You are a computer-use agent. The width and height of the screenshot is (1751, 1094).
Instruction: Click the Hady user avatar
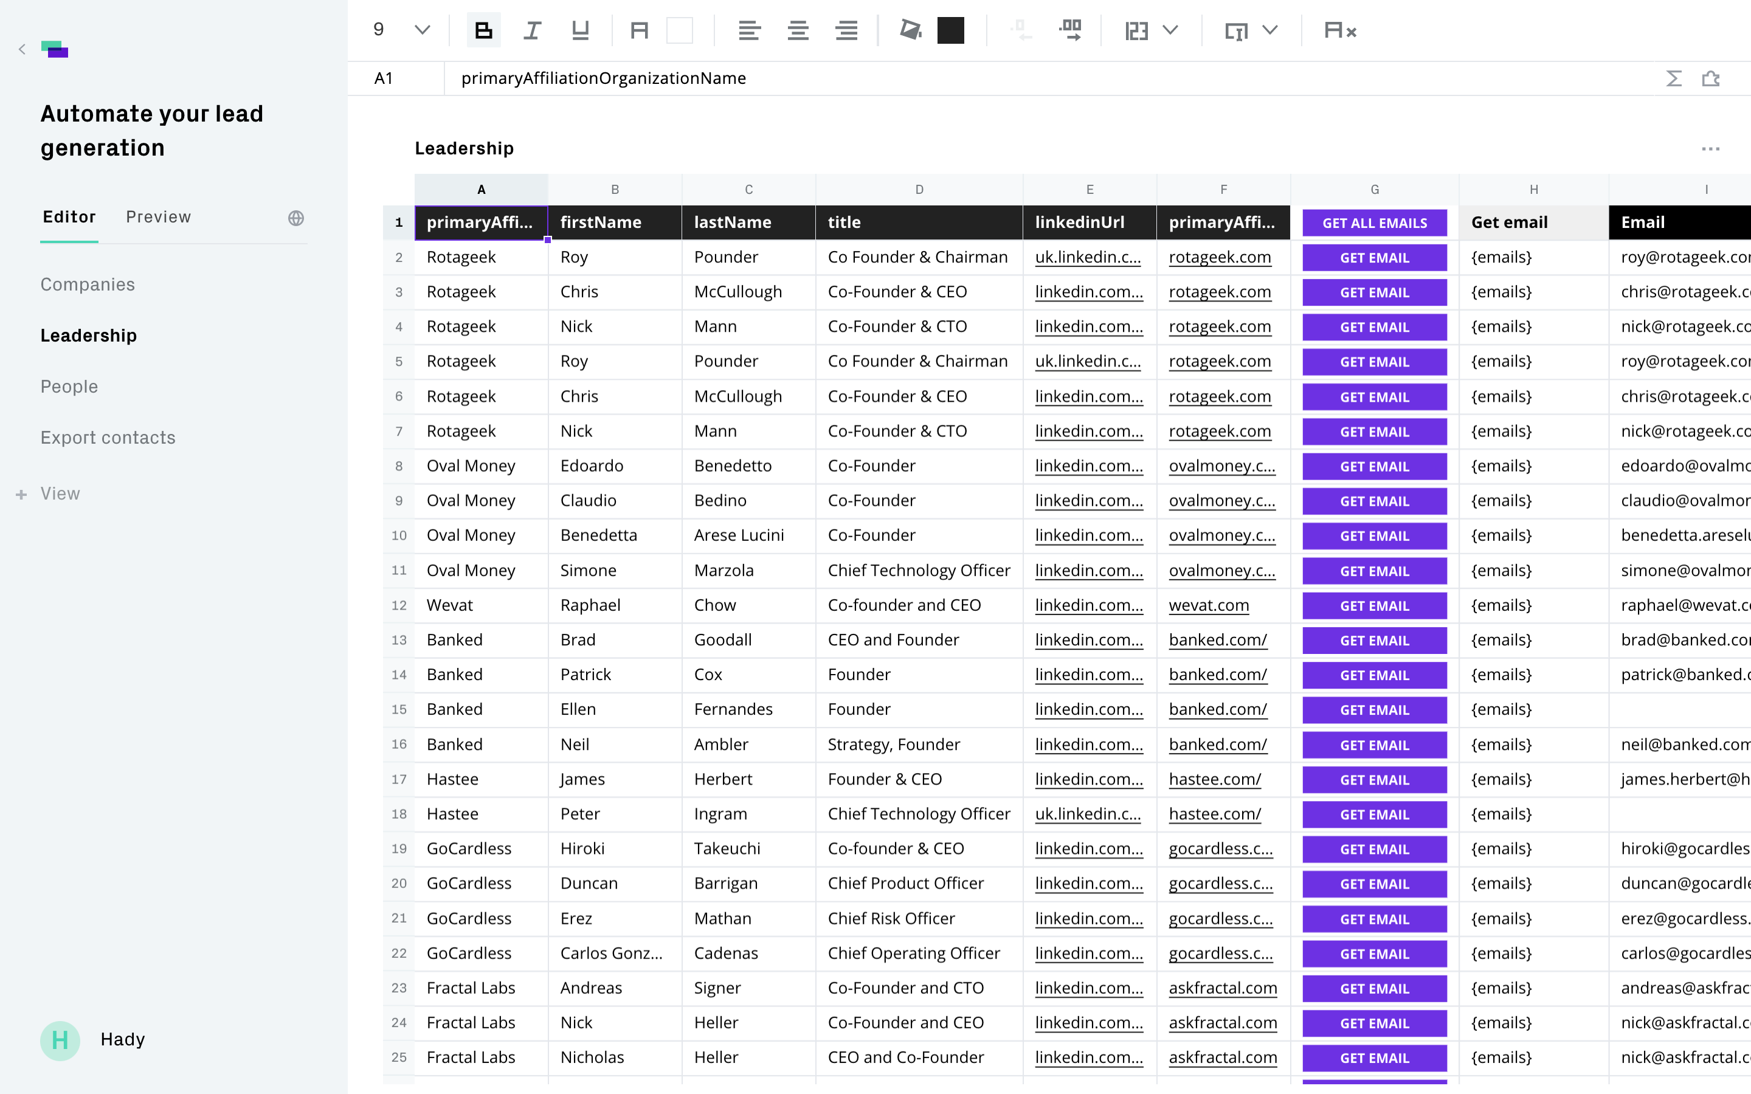pyautogui.click(x=60, y=1041)
